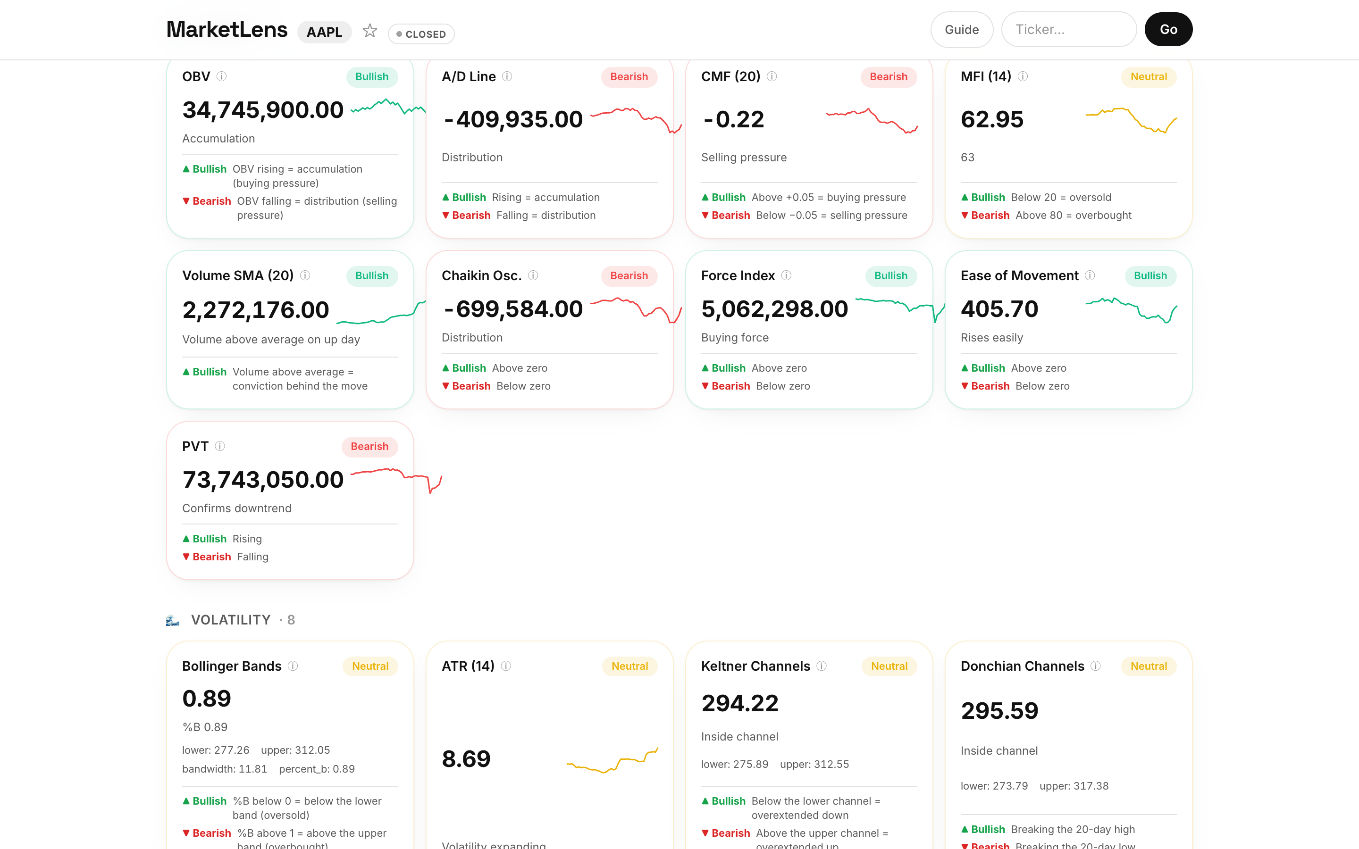The height and width of the screenshot is (849, 1359).
Task: Click the VOLATILITY section heading
Action: click(x=231, y=620)
